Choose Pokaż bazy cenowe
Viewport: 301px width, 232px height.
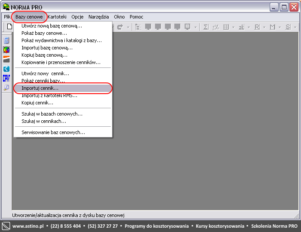click(x=63, y=33)
